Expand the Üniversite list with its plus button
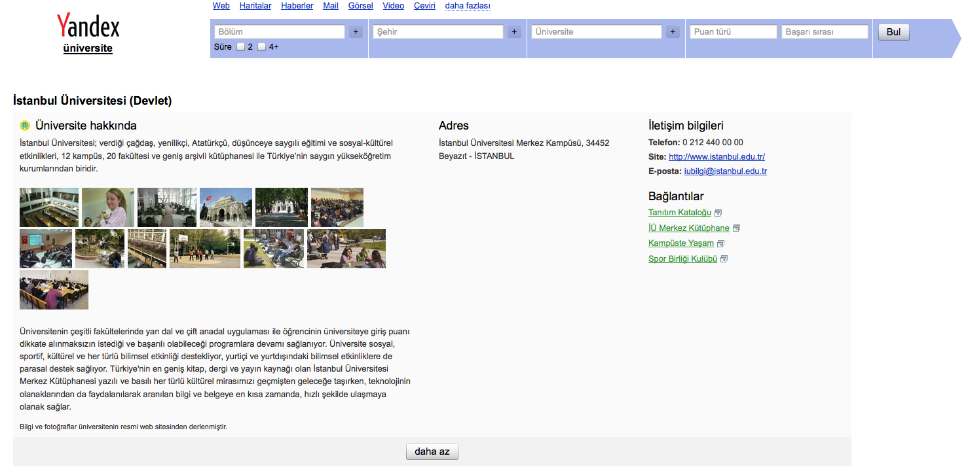 673,31
